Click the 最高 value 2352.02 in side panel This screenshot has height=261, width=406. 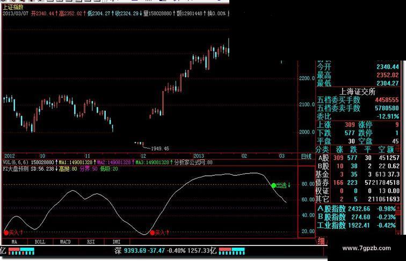tap(388, 75)
